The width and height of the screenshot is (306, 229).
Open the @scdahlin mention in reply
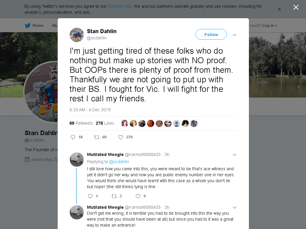point(119,162)
